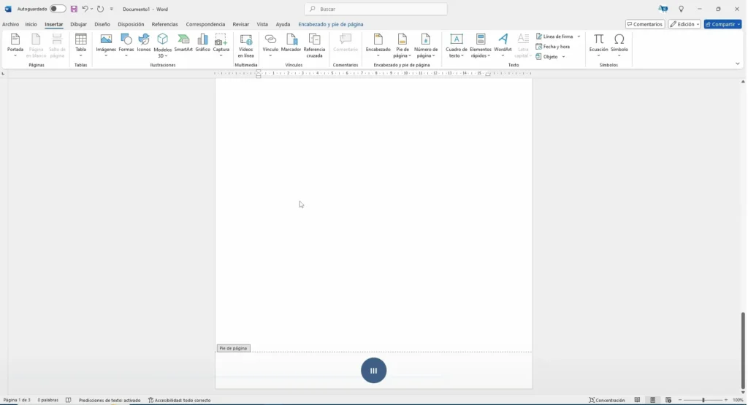Switch to read mode view
Viewport: 748px width, 405px height.
pos(637,400)
